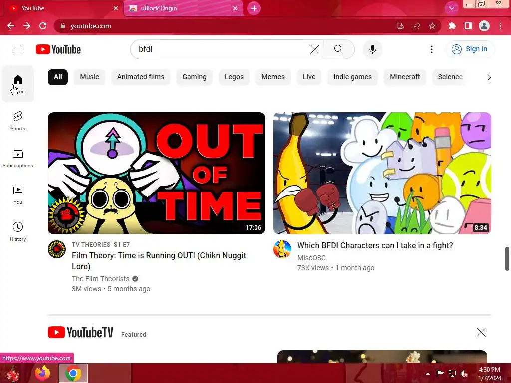The width and height of the screenshot is (511, 383).
Task: Click the install app icon in address bar
Action: [400, 26]
